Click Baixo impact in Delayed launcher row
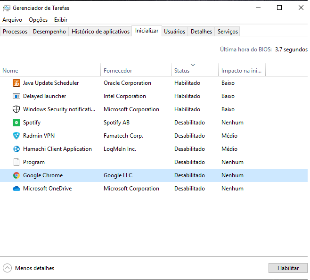Screen dimensions: 310x280 (x=228, y=96)
